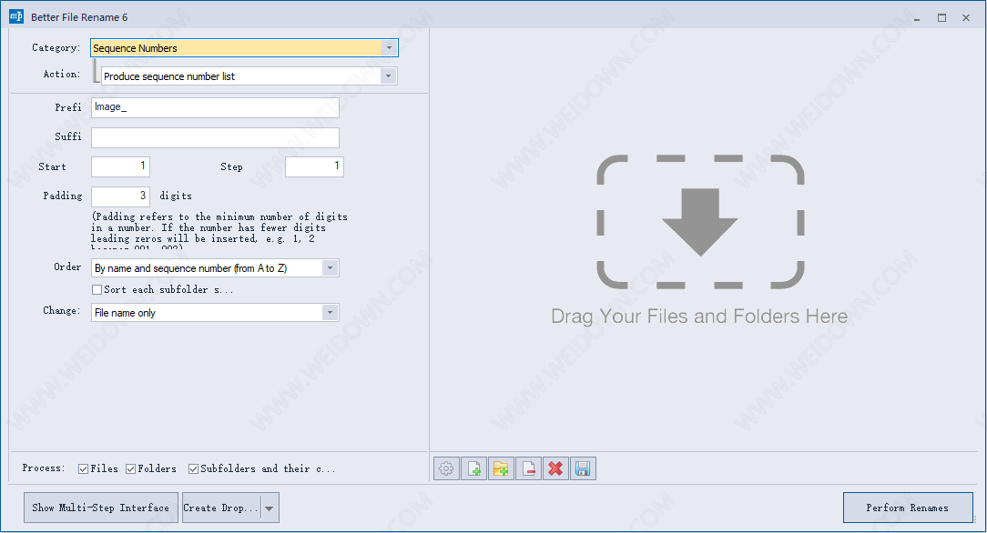Image resolution: width=987 pixels, height=533 pixels.
Task: Open the Category dropdown showing Sequence Numbers
Action: point(244,48)
